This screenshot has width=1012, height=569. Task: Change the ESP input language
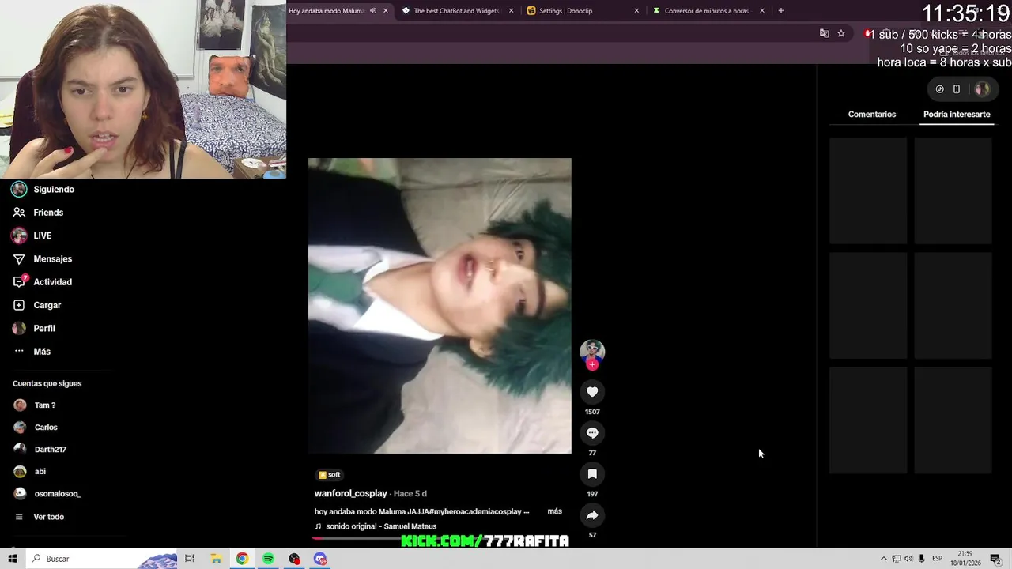937,559
